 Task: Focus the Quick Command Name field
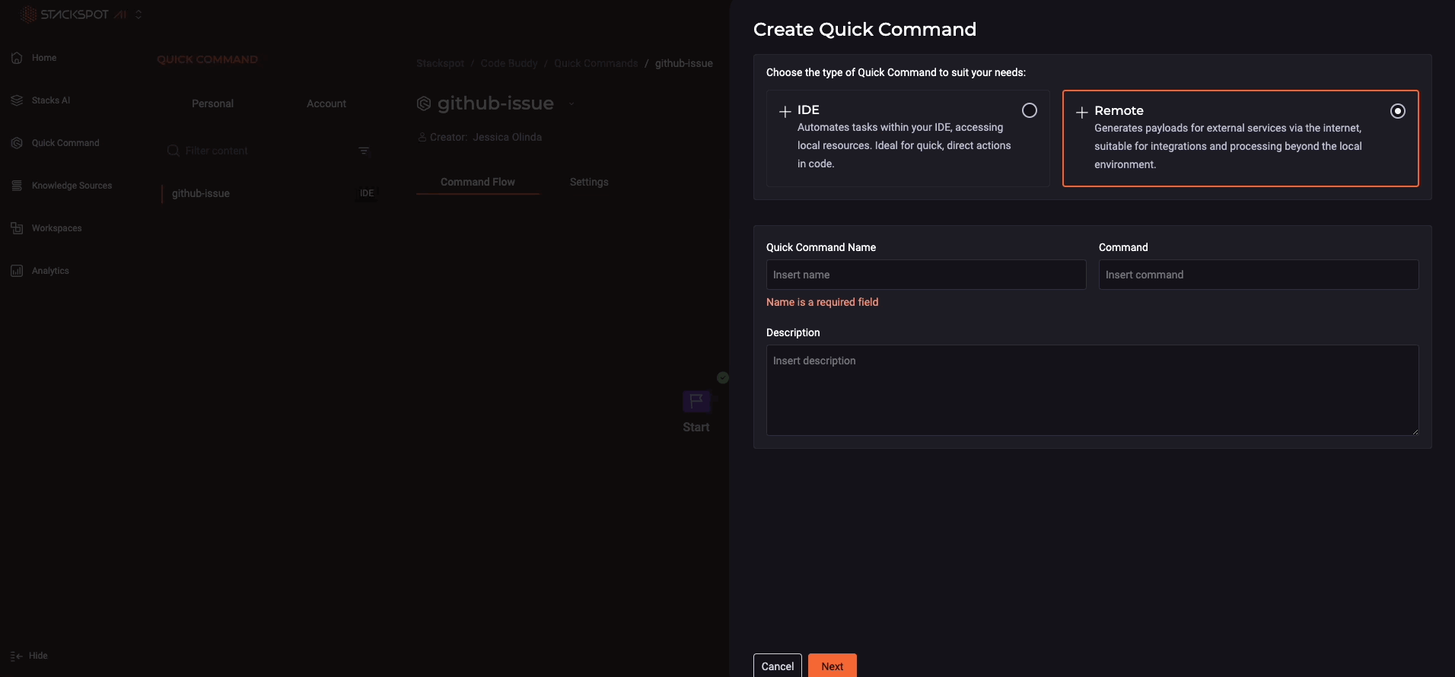click(x=926, y=275)
